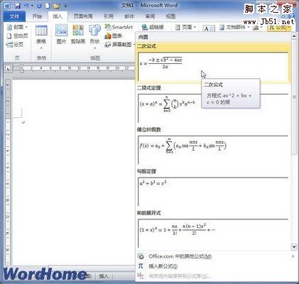Click the New blank document icon in quick access
Viewport: 299px width, 284px height.
tap(48, 6)
